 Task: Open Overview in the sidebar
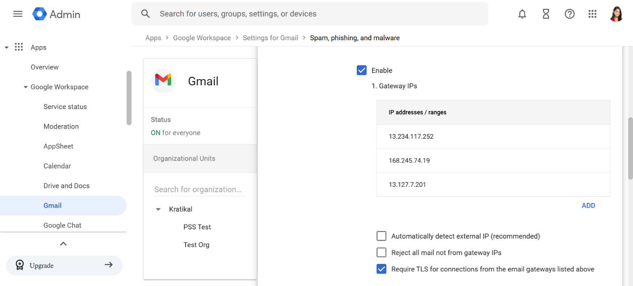[45, 67]
